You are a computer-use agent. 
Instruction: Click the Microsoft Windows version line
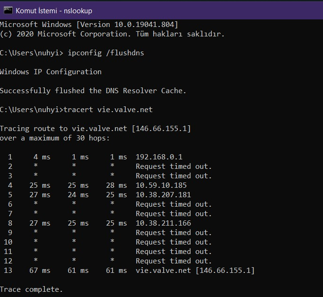(89, 25)
